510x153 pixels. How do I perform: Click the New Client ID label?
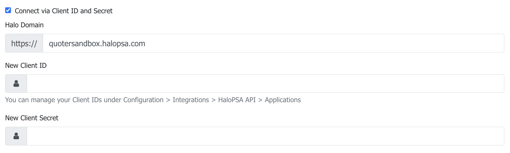tap(26, 65)
